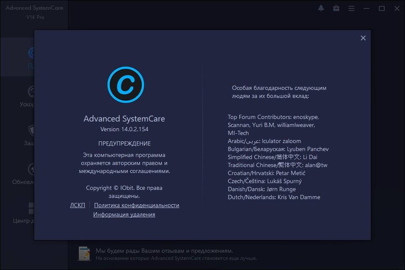Open the hamburger options menu
Viewport: 405px width, 270px height.
351,8
